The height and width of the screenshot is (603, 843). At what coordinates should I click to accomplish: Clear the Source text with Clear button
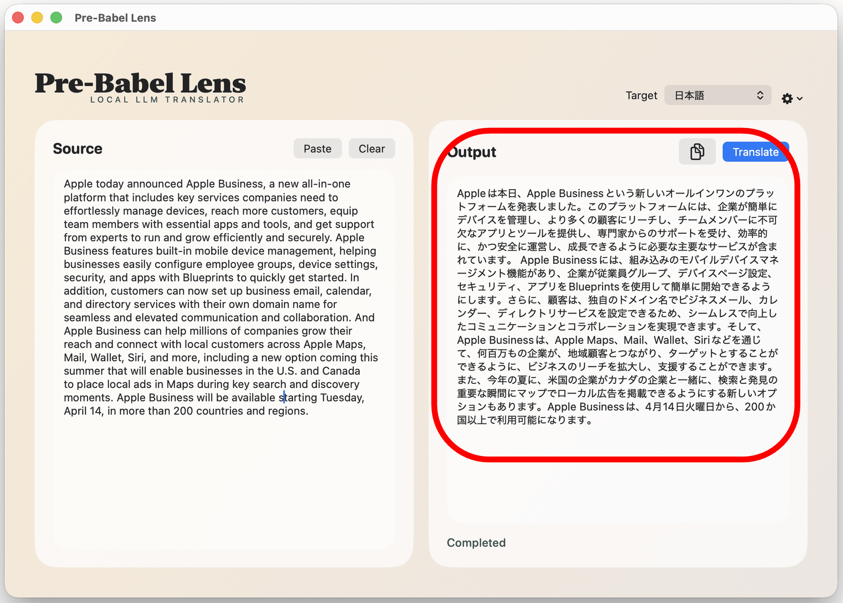pos(371,149)
